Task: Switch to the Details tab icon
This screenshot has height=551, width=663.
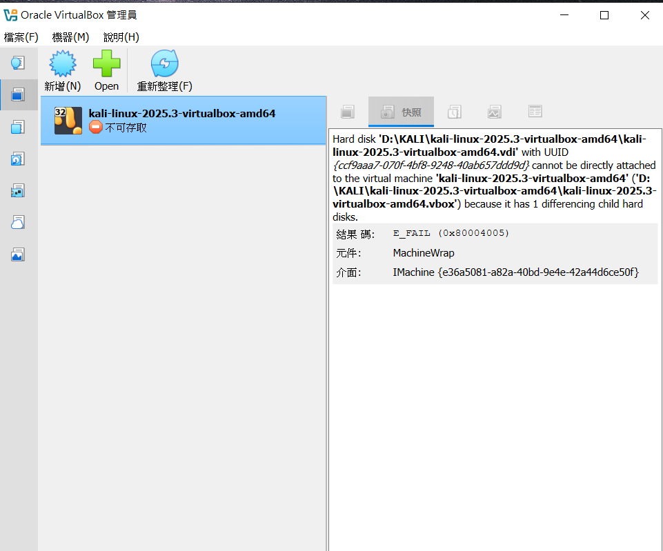Action: [x=348, y=112]
